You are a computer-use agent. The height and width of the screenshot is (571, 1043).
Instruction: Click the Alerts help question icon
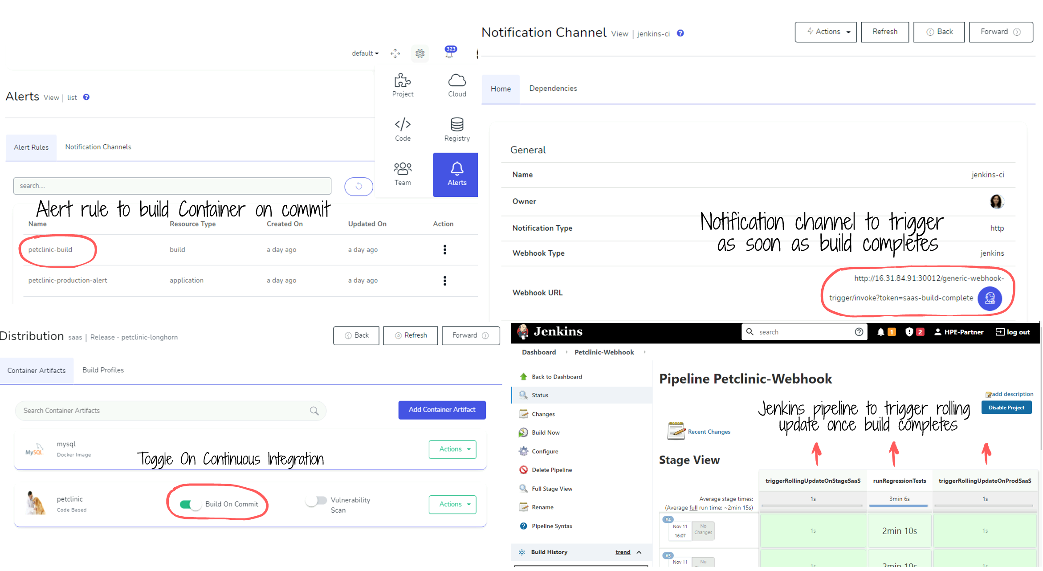(86, 97)
